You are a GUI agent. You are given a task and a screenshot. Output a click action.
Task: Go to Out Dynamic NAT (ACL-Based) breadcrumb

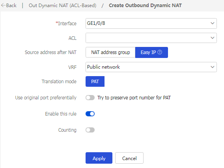click(x=63, y=6)
